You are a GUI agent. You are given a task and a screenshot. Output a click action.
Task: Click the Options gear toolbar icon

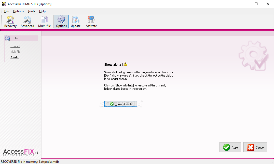click(x=61, y=22)
